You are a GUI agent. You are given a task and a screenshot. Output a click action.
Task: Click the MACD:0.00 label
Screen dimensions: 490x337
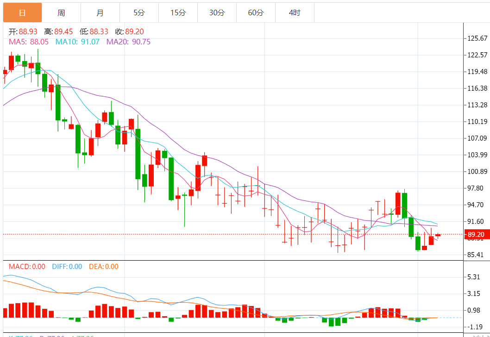27,267
